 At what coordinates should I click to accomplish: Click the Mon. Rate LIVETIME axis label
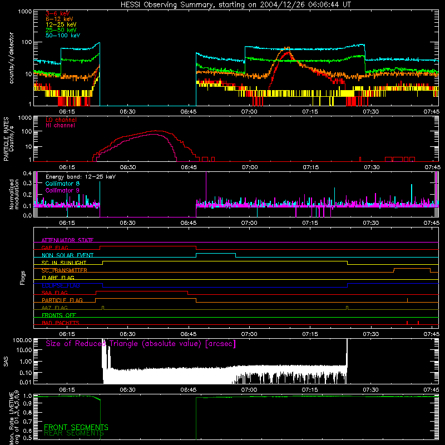point(14,418)
